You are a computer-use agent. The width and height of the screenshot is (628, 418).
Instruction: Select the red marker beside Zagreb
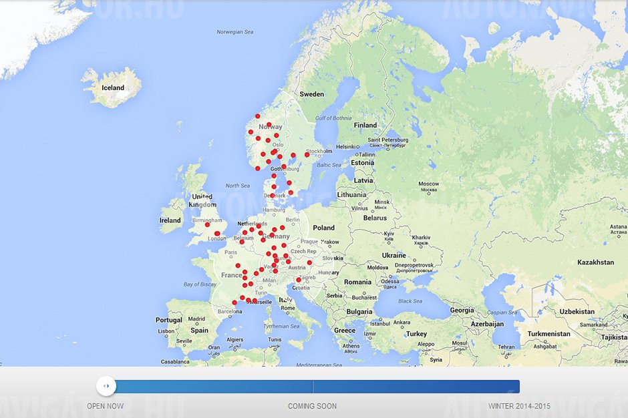[x=299, y=280]
